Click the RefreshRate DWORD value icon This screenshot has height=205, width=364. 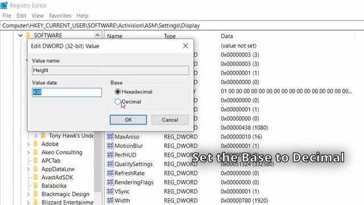coord(110,173)
